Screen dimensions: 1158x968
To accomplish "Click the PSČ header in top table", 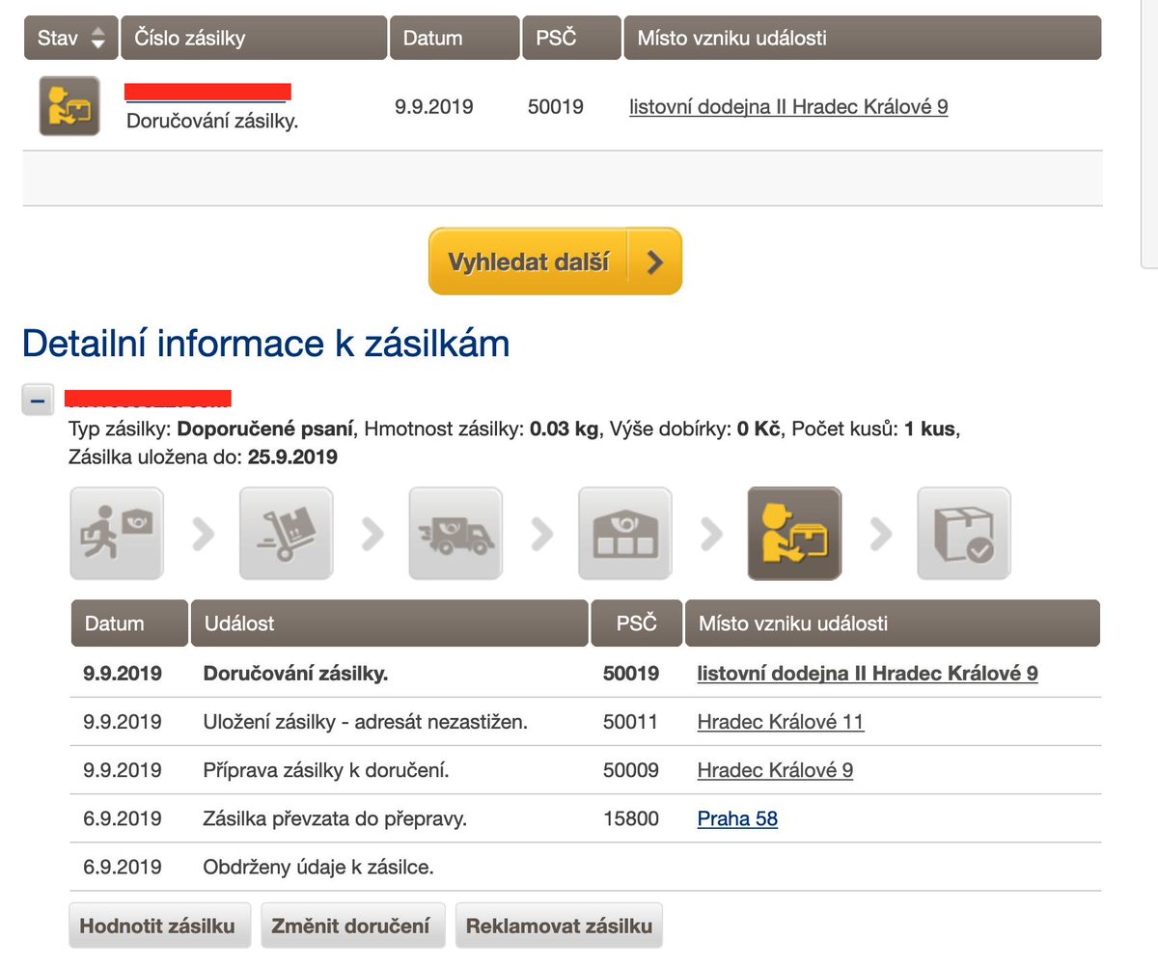I will tap(571, 39).
